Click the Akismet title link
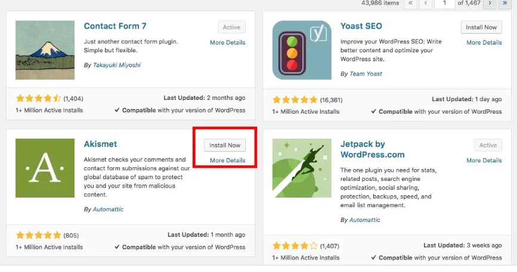Screen dimensions: 517x272 click(100, 144)
